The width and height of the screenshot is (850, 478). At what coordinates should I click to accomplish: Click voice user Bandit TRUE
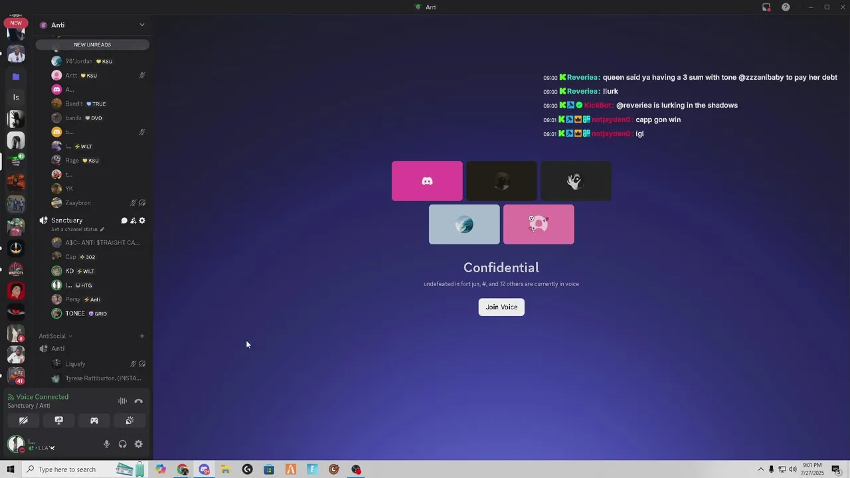point(100,104)
